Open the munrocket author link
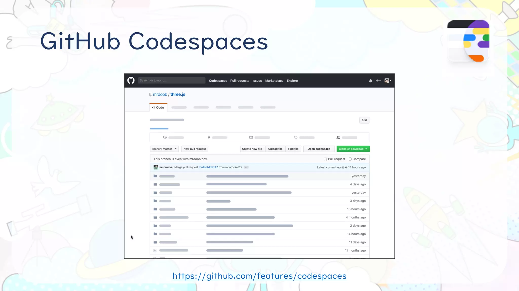This screenshot has height=291, width=519. click(166, 167)
